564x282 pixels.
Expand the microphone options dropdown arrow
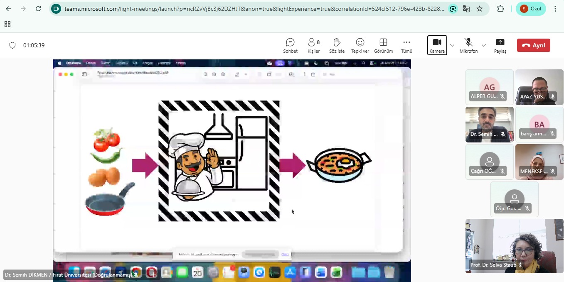click(484, 45)
